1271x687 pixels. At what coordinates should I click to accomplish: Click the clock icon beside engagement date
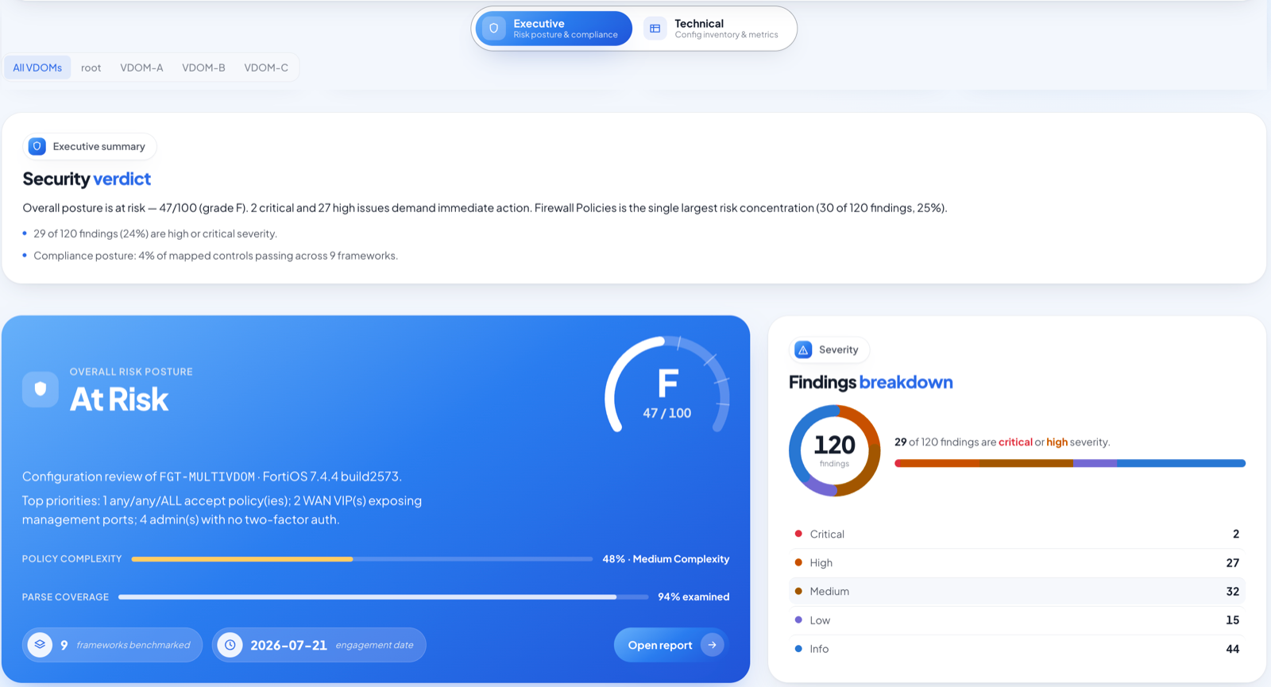pyautogui.click(x=230, y=645)
